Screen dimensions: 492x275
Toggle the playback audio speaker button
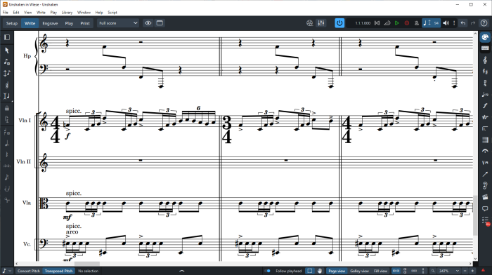click(446, 23)
